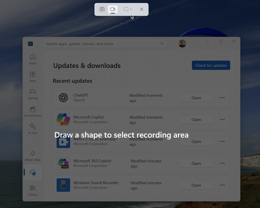Click the Check for updates button
This screenshot has width=260, height=208.
(x=211, y=65)
